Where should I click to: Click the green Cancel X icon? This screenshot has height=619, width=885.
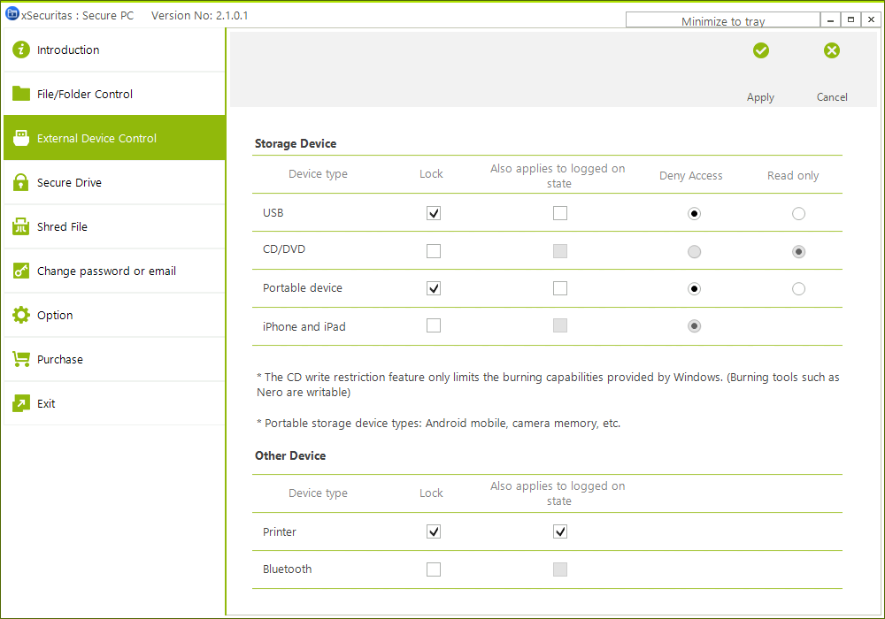pyautogui.click(x=831, y=50)
